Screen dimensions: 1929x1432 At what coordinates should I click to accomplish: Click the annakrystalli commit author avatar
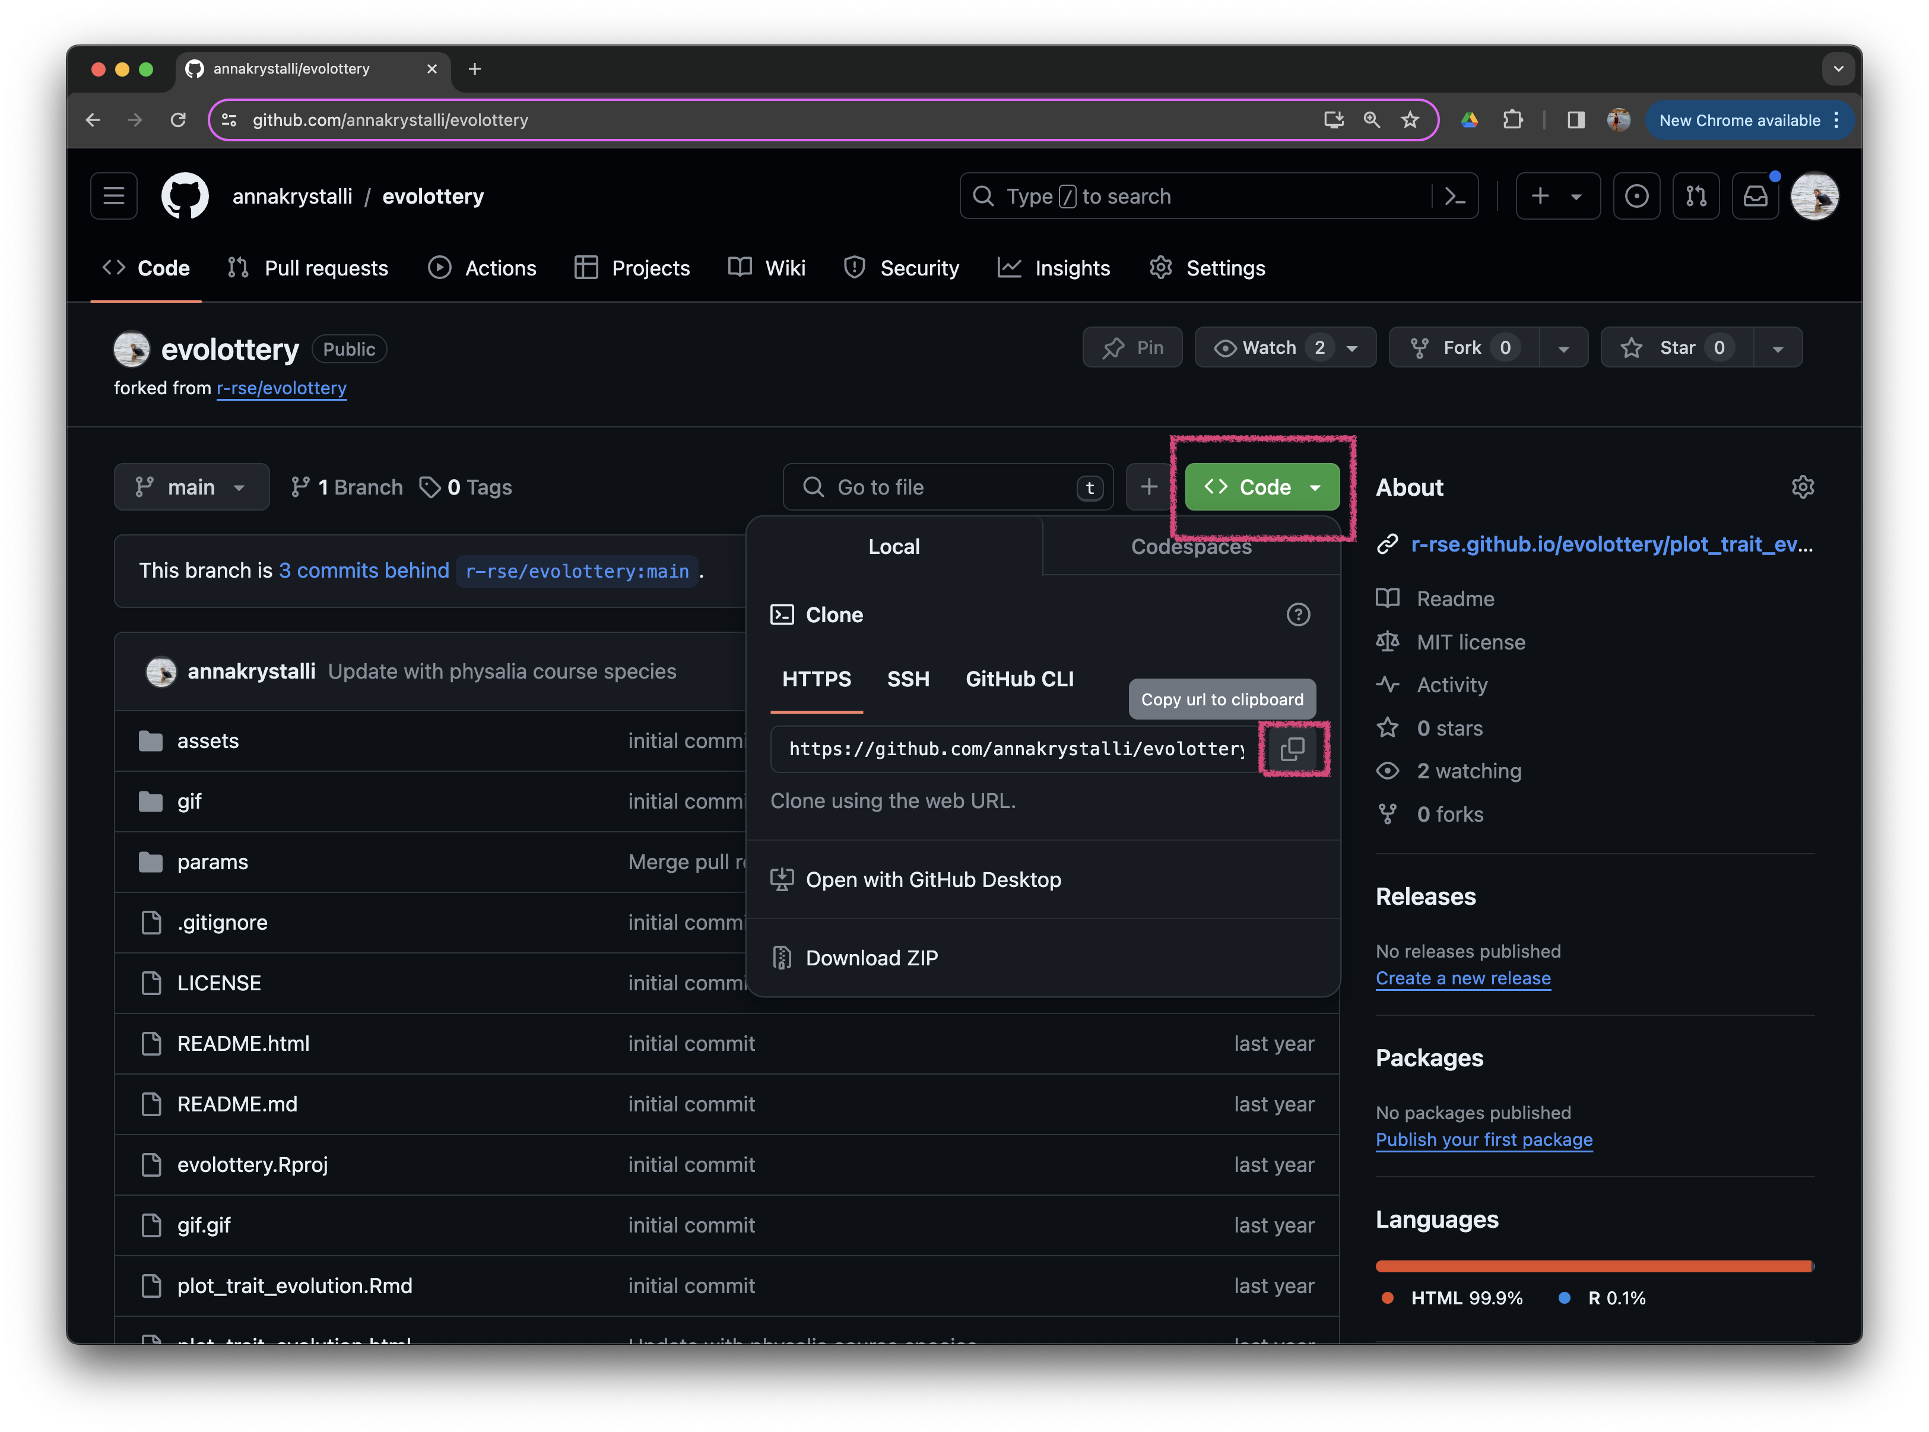coord(161,671)
